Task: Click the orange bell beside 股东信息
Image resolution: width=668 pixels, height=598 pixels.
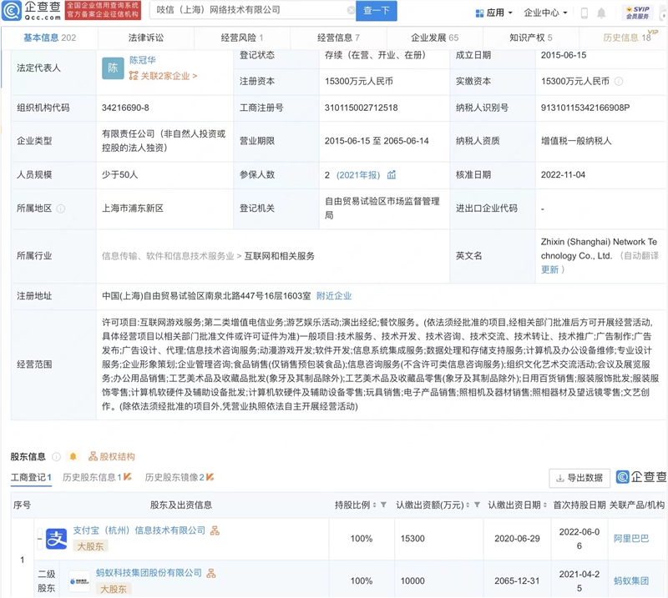Action: coord(73,457)
